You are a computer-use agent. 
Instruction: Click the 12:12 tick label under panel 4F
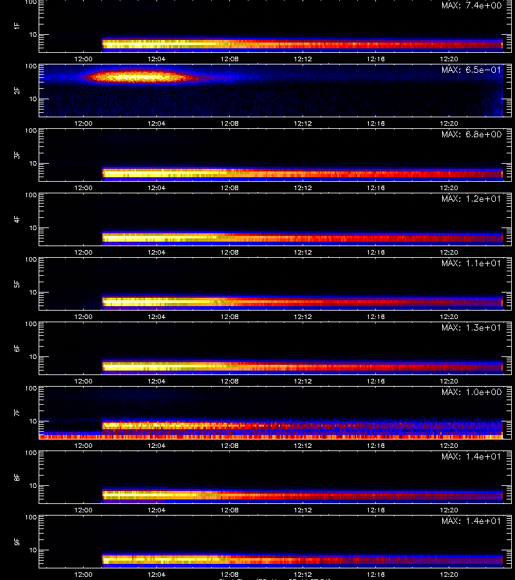click(x=303, y=252)
